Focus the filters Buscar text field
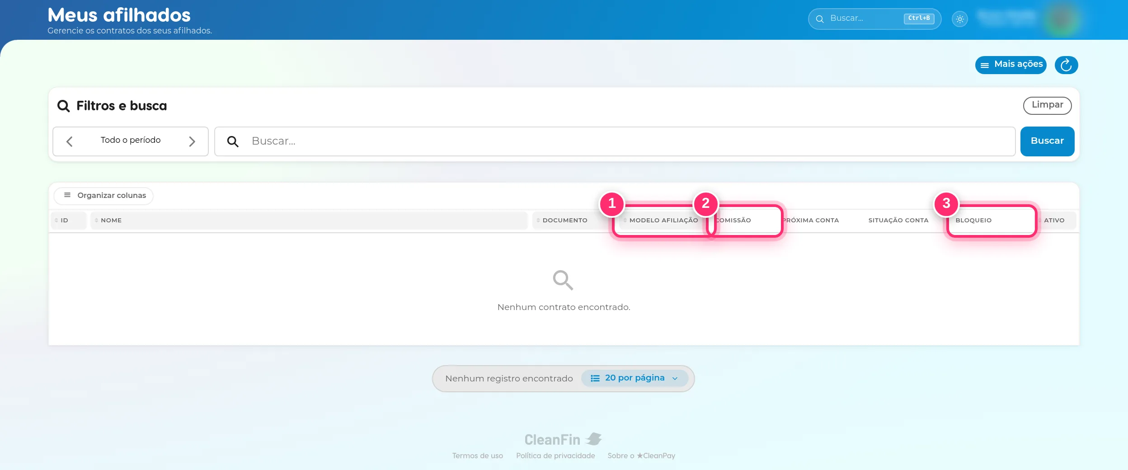Viewport: 1128px width, 470px height. pyautogui.click(x=615, y=141)
